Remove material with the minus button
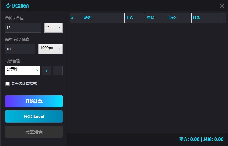This screenshot has width=228, height=146. 58,71
